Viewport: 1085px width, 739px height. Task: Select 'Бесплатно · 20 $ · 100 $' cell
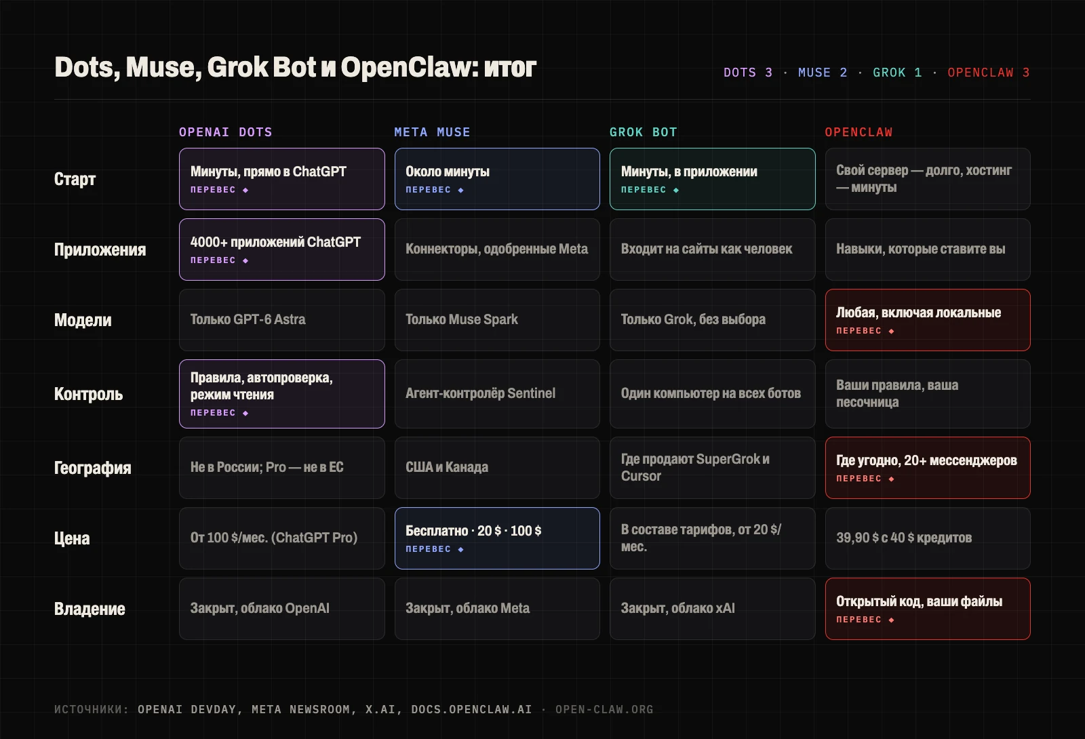[x=497, y=538]
